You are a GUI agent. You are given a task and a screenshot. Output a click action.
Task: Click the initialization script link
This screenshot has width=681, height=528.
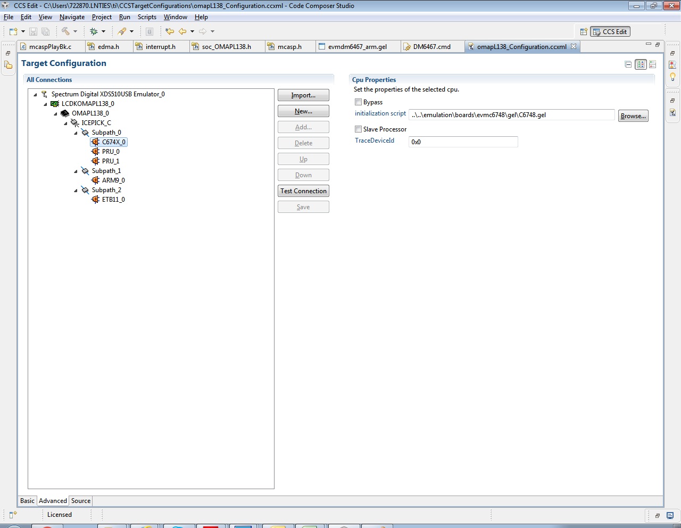[x=380, y=113]
